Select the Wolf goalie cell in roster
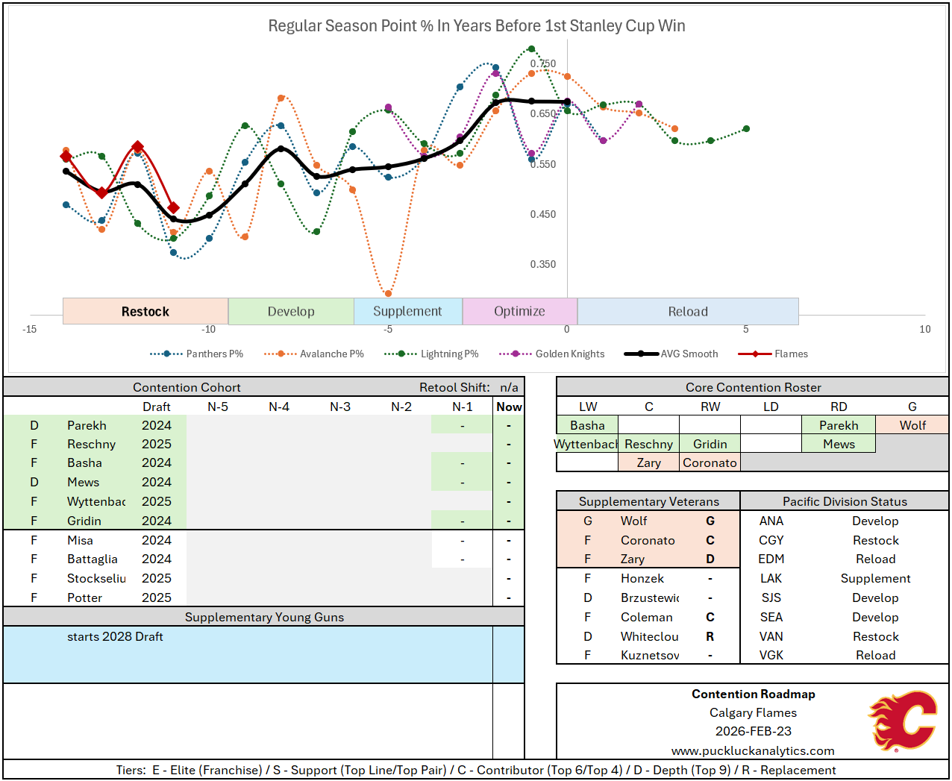952x781 pixels. (912, 425)
